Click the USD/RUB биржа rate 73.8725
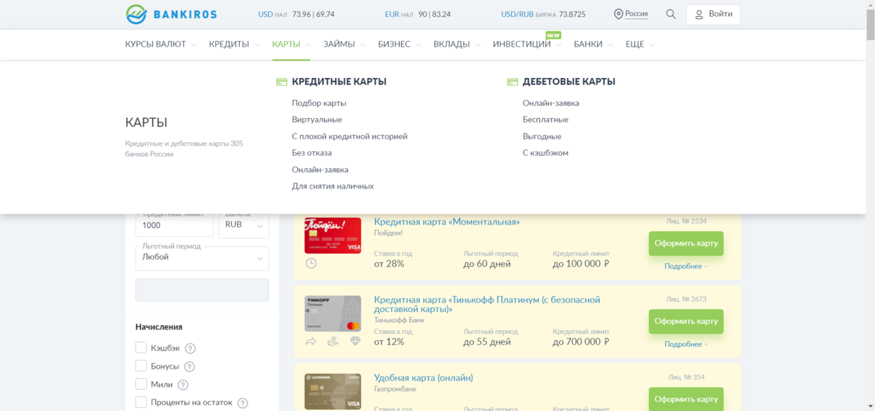 (572, 14)
